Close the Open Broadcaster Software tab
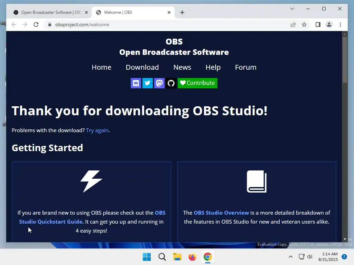 coord(86,12)
